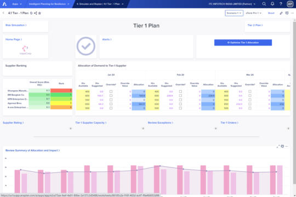The width and height of the screenshot is (296, 197).
Task: Open Intelligent Planning for Resilience menu
Action: click(49, 4)
